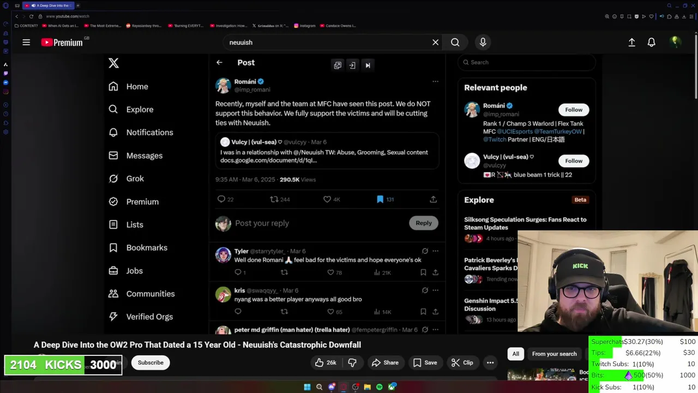Open the recommended video thumbnail
This screenshot has height=393, width=698.
pos(541,376)
